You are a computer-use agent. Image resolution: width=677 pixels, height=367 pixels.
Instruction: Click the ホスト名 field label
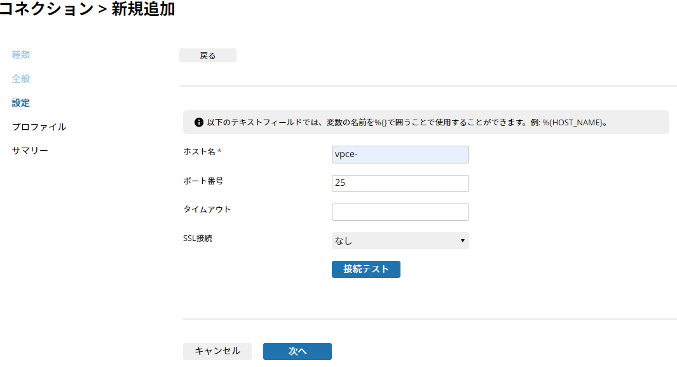199,151
